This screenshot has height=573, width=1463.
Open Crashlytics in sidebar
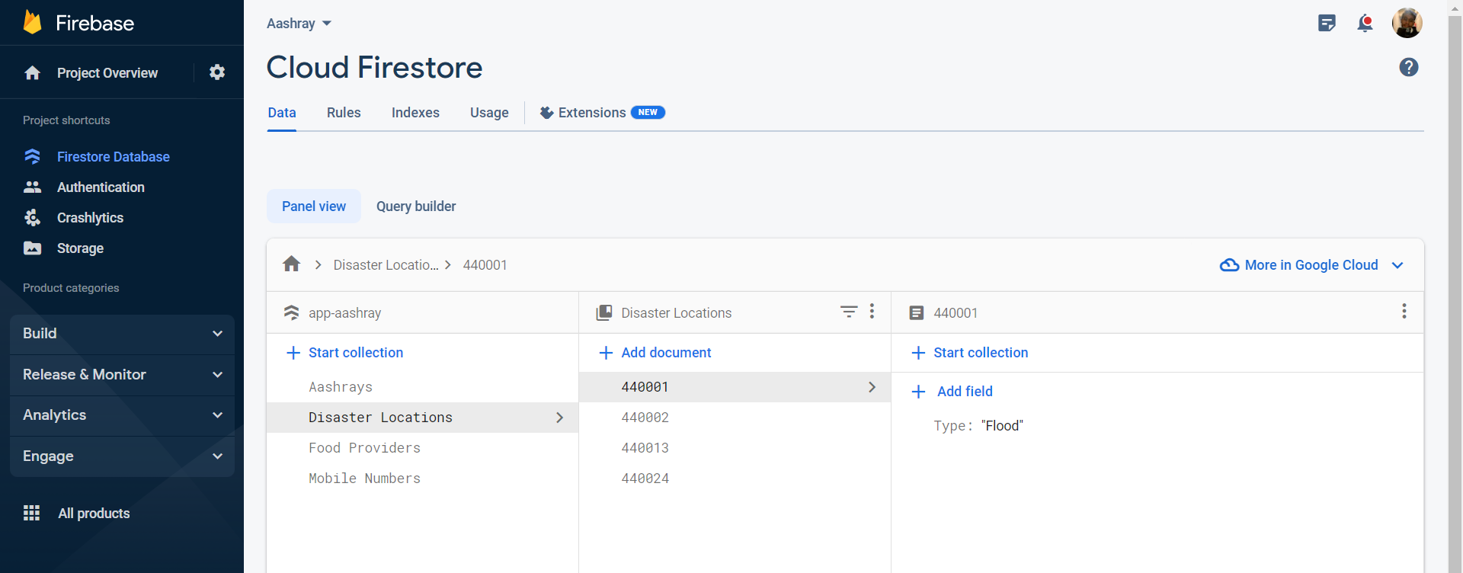[90, 218]
